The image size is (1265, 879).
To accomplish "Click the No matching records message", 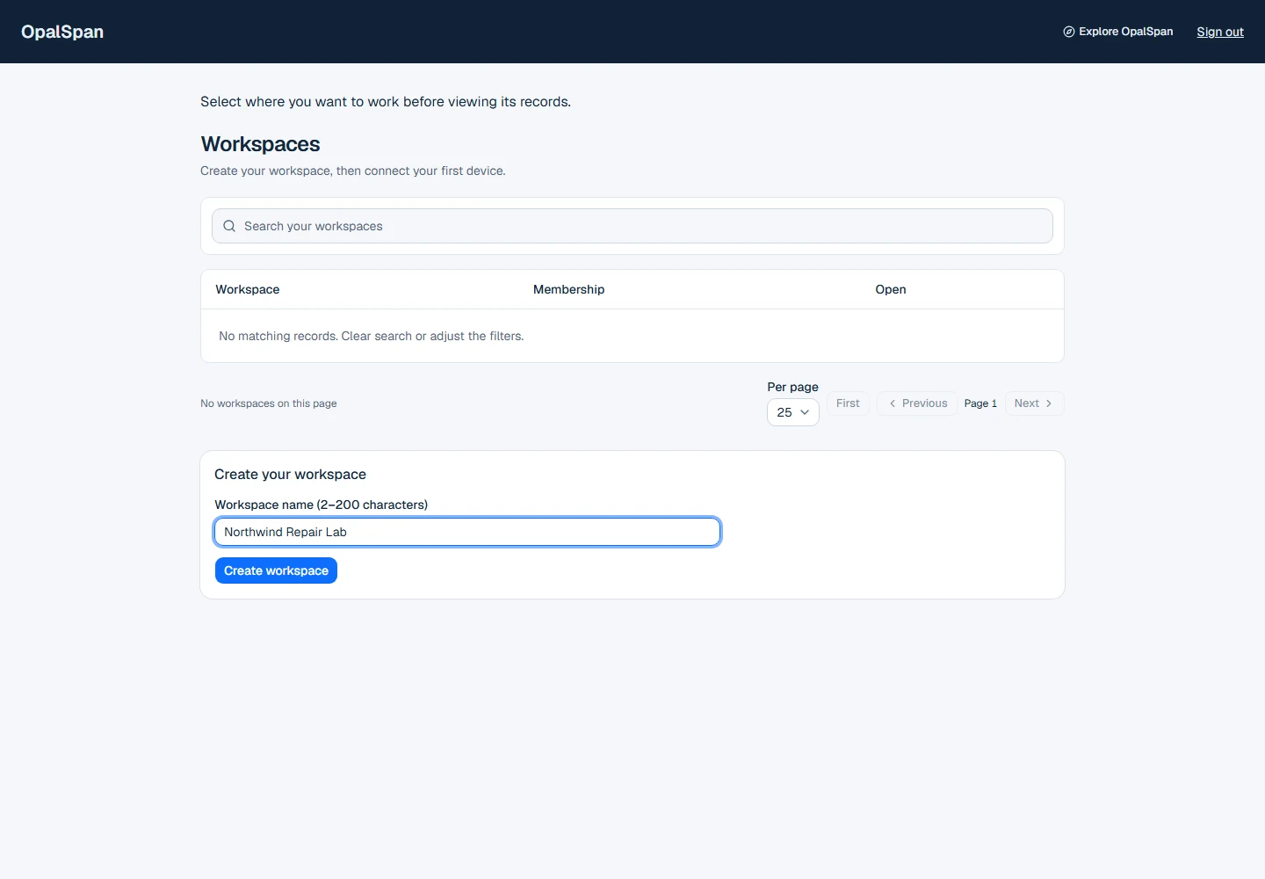I will tap(372, 336).
